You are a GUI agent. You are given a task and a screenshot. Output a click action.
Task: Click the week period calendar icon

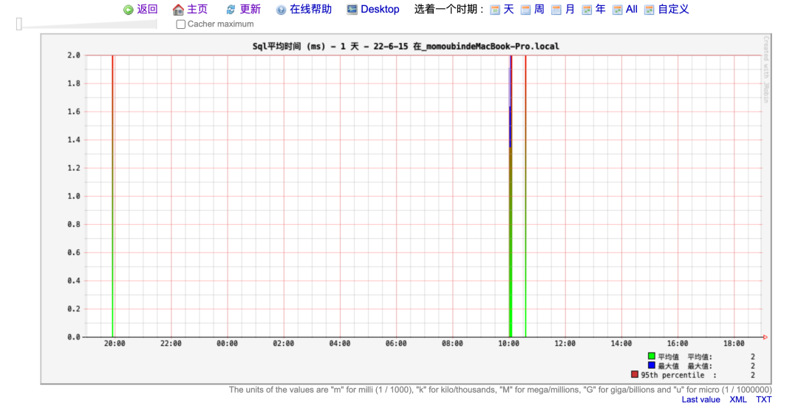pos(526,10)
